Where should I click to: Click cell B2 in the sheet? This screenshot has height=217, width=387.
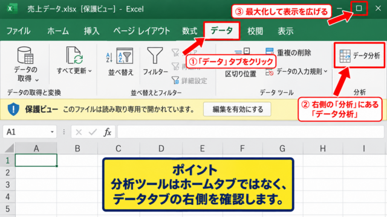pyautogui.click(x=77, y=172)
